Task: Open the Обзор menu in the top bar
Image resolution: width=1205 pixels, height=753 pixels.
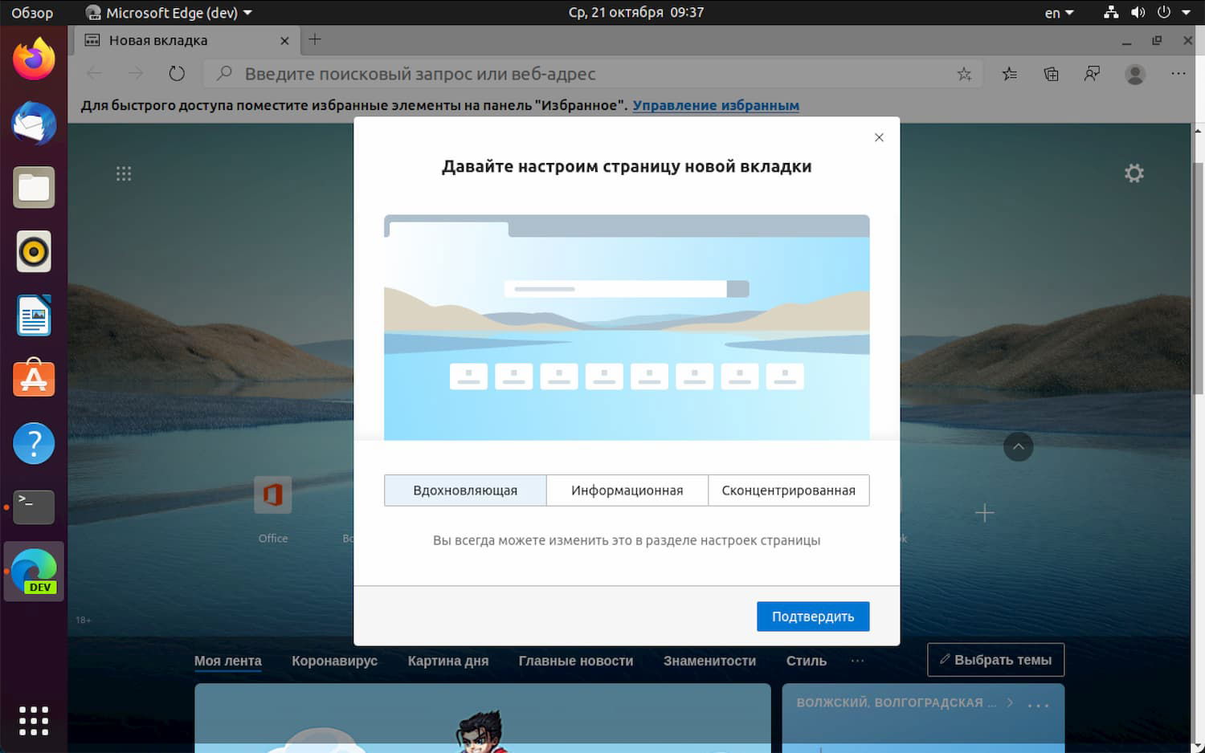Action: tap(33, 12)
